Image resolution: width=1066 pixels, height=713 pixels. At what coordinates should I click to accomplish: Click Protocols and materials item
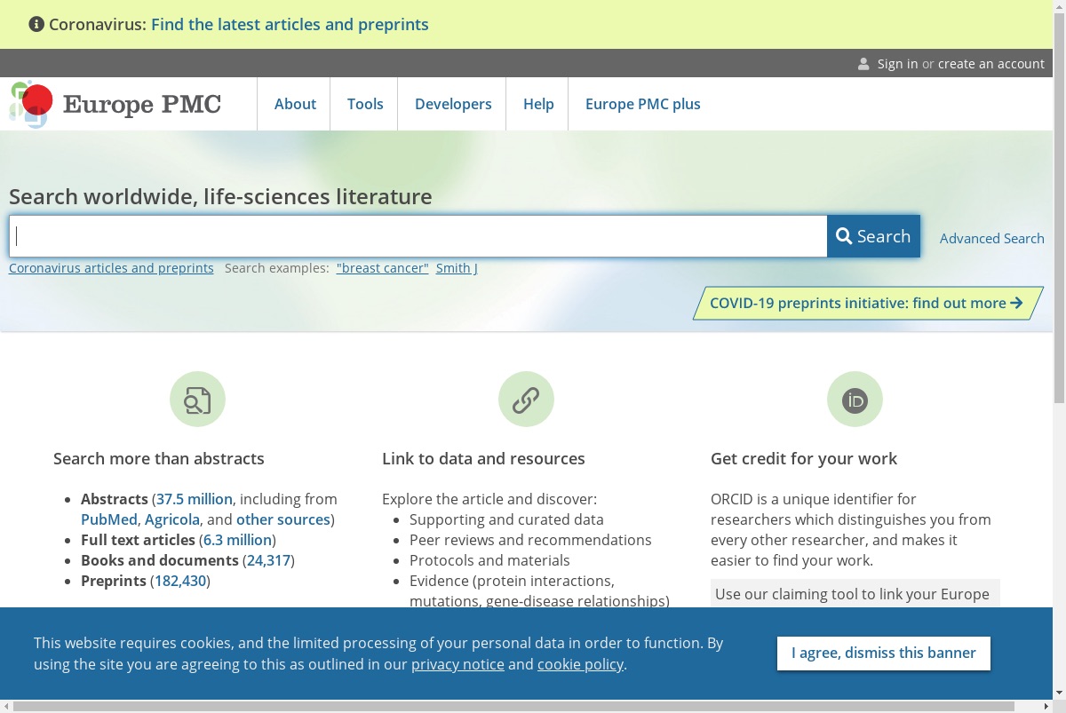(x=489, y=560)
